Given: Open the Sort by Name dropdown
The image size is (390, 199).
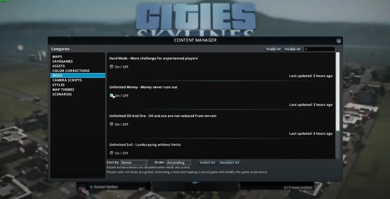Looking at the screenshot, I should click(x=134, y=163).
